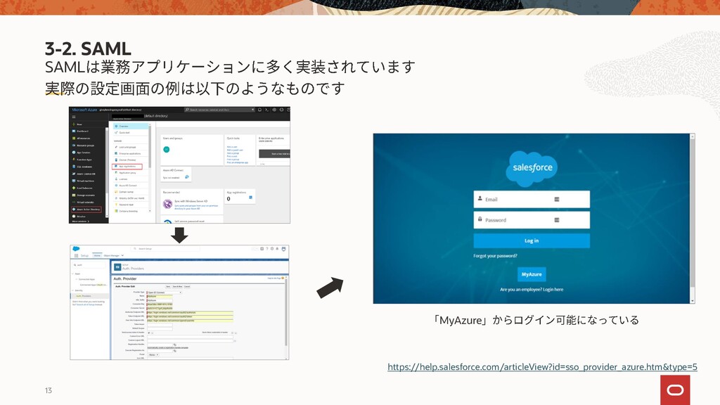The width and height of the screenshot is (720, 405).
Task: Open the Azure portal settings gear
Action: pyautogui.click(x=274, y=110)
